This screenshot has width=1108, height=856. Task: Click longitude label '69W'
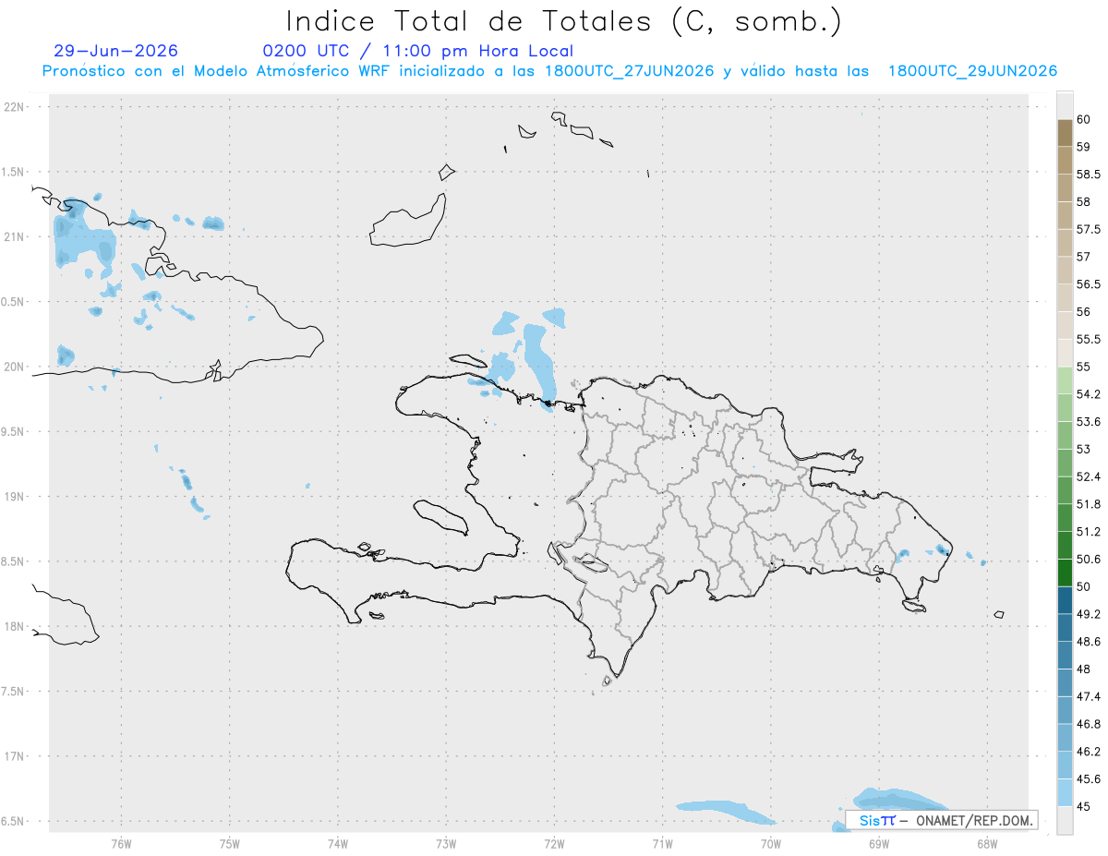coord(879,843)
